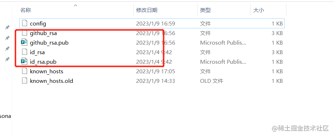Click the first pin icon in sidebar
Viewport: 334px width, 137px height.
click(x=7, y=27)
